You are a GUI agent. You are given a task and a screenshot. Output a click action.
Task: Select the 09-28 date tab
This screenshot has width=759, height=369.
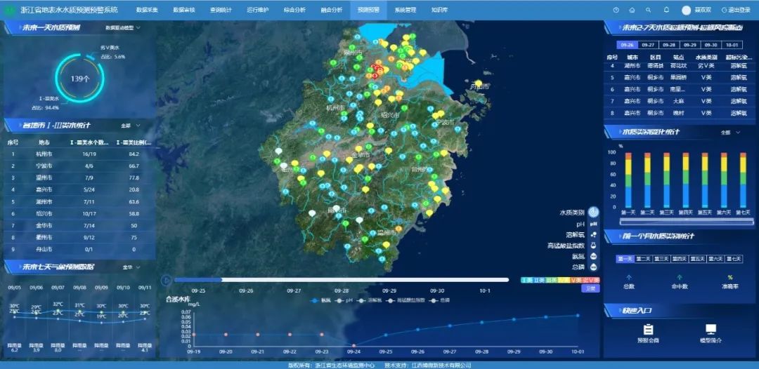click(x=668, y=44)
